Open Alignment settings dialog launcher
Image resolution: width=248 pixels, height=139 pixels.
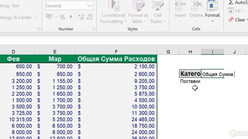[39, 29]
